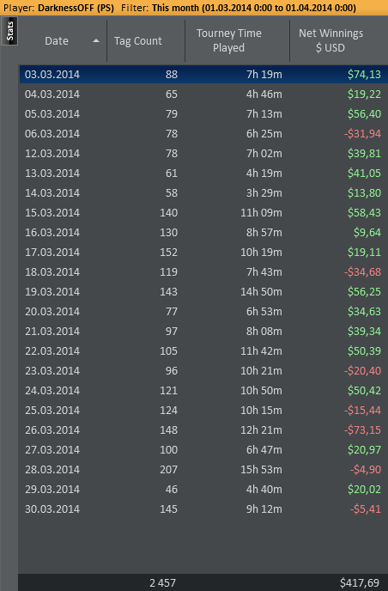Sort by Tourney Time Played header

coord(229,40)
